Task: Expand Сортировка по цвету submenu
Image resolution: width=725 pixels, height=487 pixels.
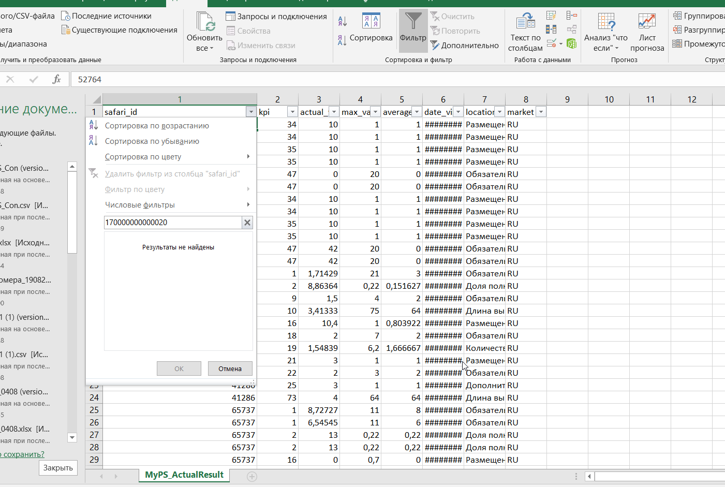Action: point(171,157)
